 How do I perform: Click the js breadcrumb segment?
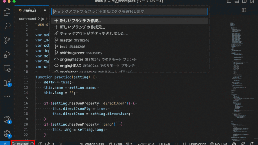pos(42,19)
